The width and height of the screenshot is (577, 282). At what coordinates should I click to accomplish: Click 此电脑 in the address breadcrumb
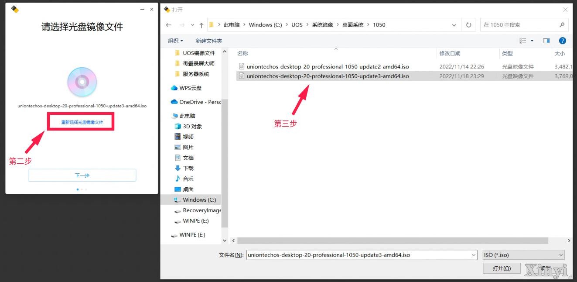point(232,25)
